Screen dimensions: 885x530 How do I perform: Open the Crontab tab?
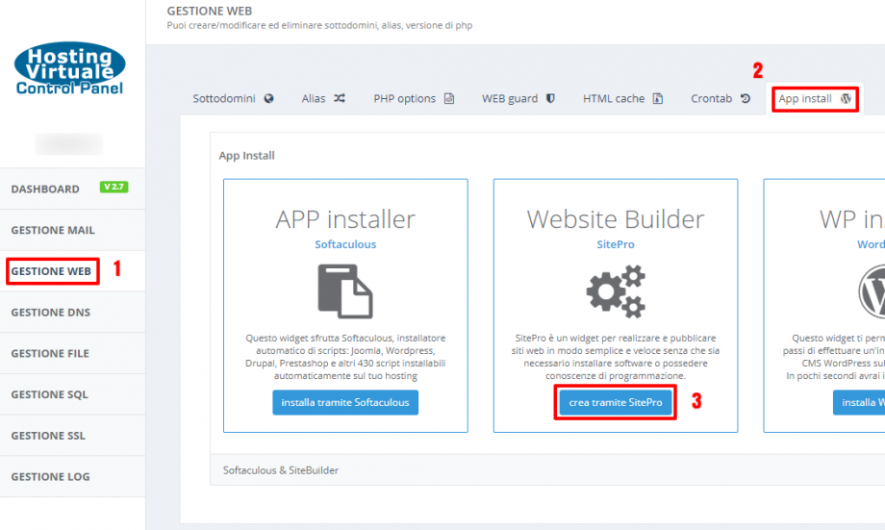(721, 99)
